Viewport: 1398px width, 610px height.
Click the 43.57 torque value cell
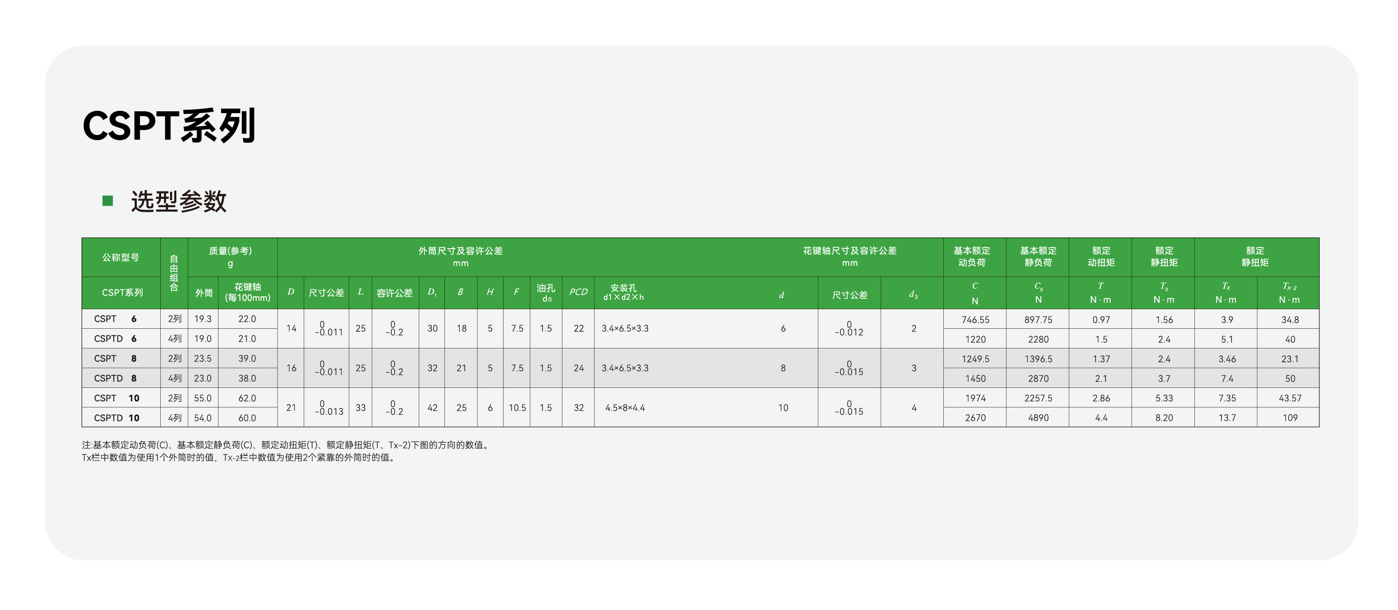click(1290, 398)
